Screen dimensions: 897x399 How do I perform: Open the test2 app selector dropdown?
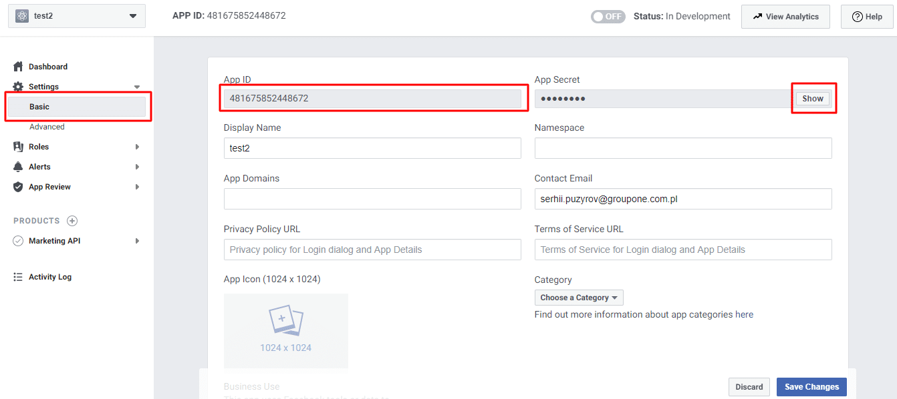(x=77, y=16)
